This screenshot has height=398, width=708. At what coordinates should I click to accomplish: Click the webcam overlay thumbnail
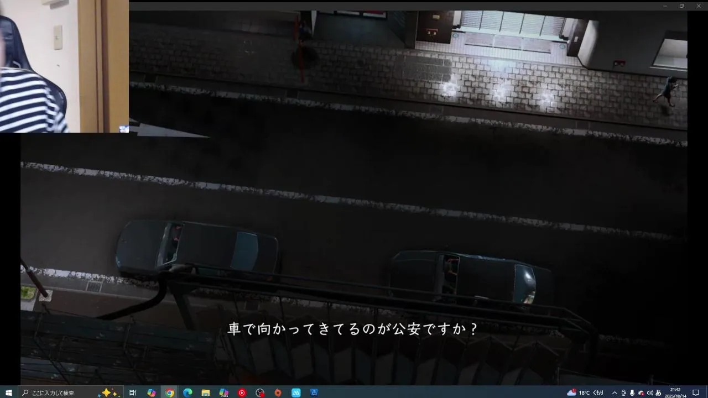pyautogui.click(x=64, y=66)
